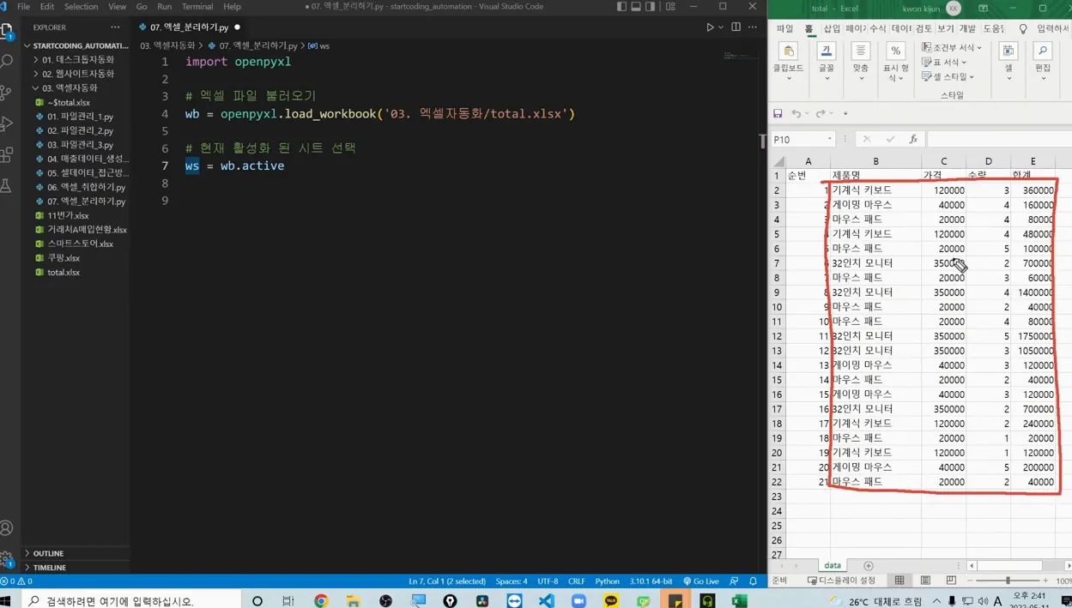The image size is (1072, 608).
Task: Open the VS Code File menu
Action: click(x=23, y=7)
